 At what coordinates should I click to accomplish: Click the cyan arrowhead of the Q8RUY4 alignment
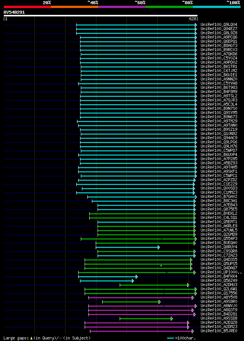click(159, 247)
